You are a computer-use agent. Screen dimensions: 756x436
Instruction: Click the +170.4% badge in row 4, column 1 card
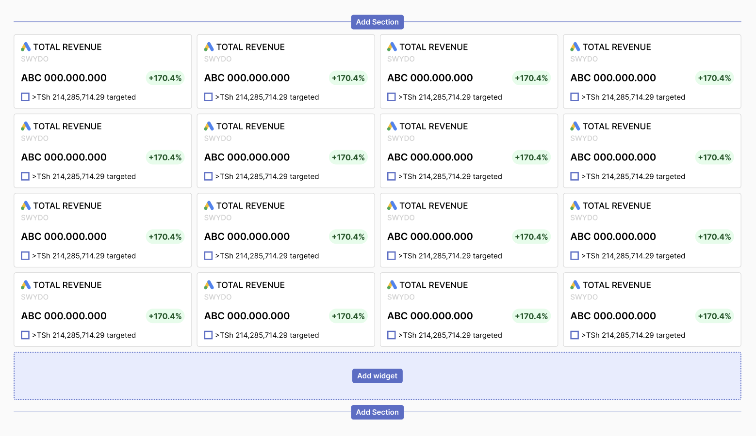point(165,316)
